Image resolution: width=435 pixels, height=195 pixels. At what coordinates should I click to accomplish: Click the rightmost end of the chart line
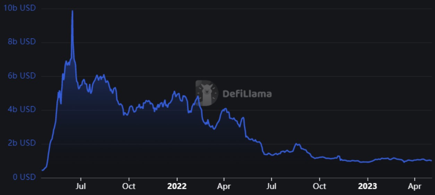(431, 161)
